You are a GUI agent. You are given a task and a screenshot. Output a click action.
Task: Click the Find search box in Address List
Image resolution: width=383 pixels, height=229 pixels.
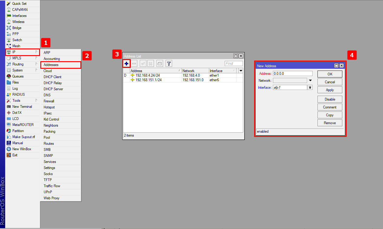coord(233,64)
